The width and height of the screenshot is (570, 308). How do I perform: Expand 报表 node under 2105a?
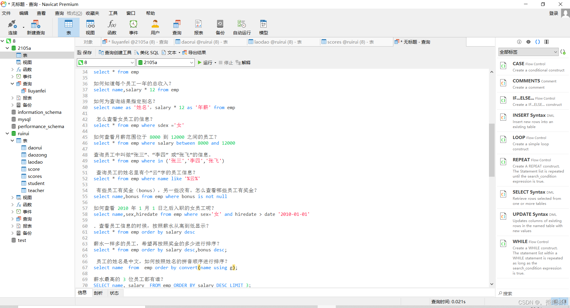point(12,98)
